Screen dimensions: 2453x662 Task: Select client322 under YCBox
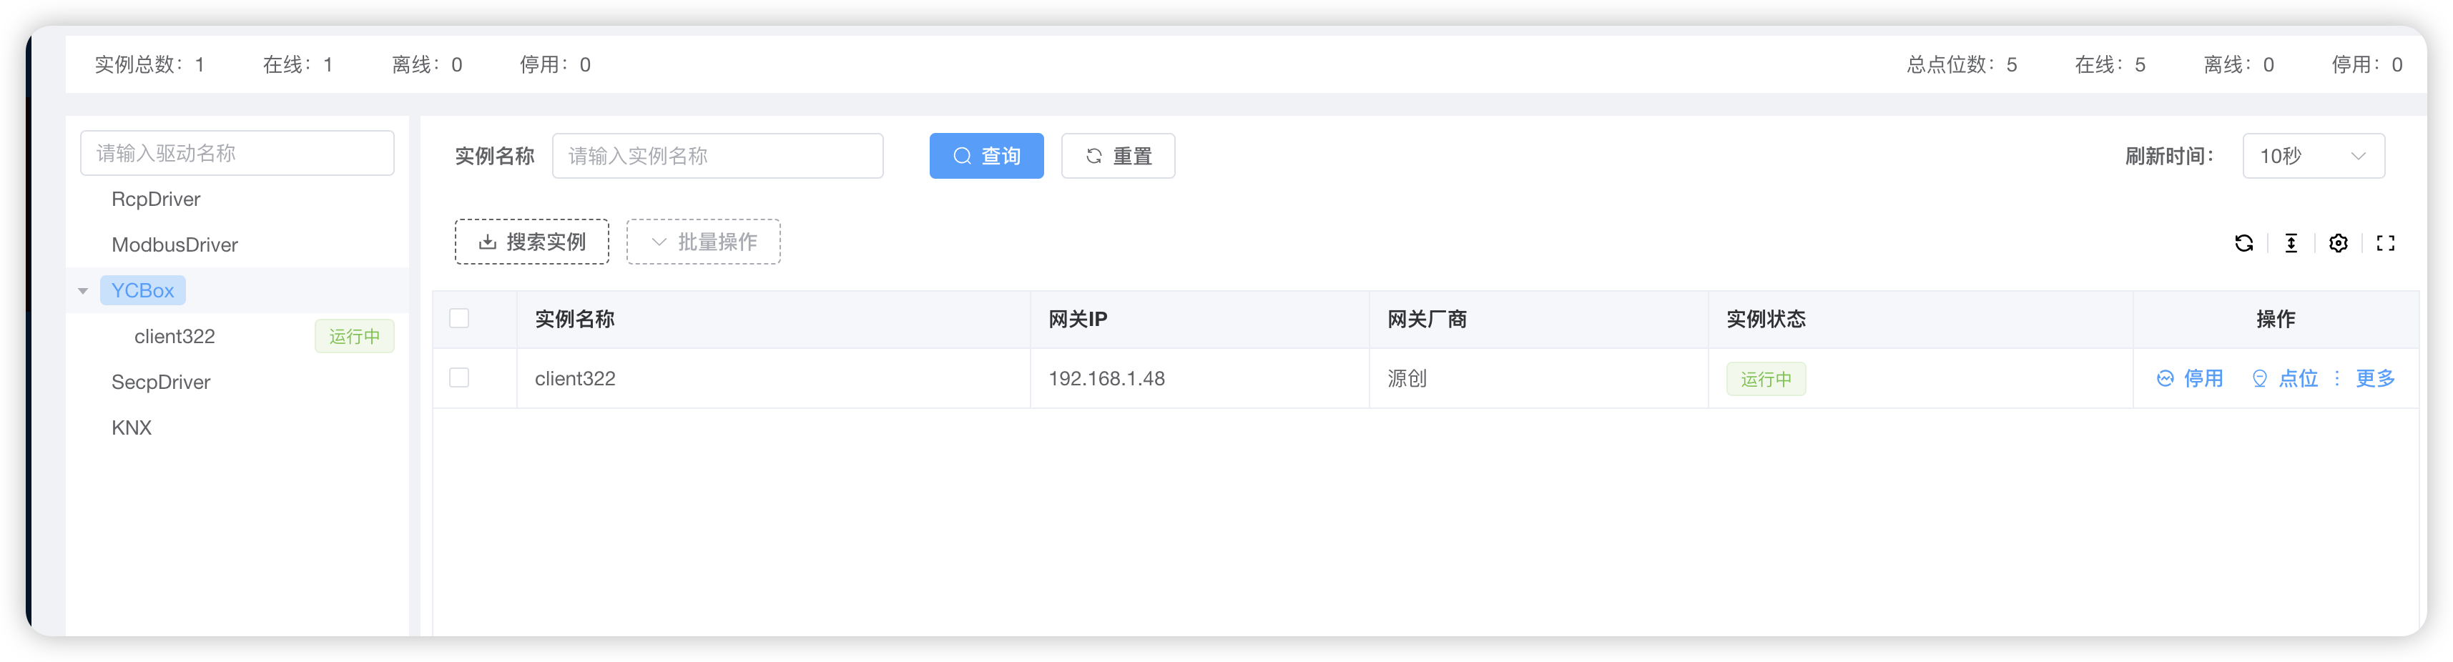point(174,336)
